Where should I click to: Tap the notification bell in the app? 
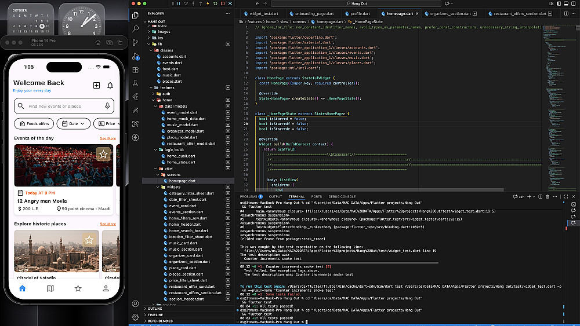click(x=110, y=86)
